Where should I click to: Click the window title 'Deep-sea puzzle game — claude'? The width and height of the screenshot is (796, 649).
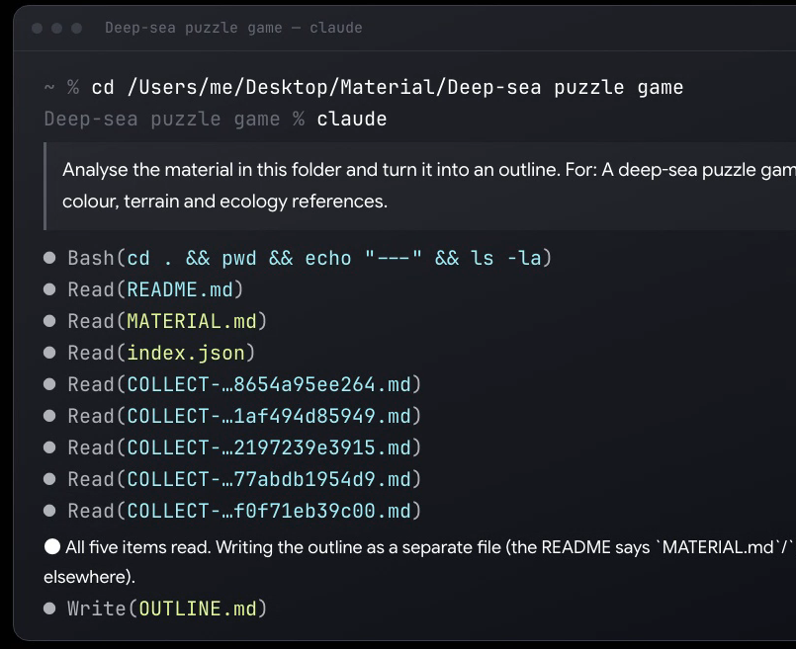point(233,28)
